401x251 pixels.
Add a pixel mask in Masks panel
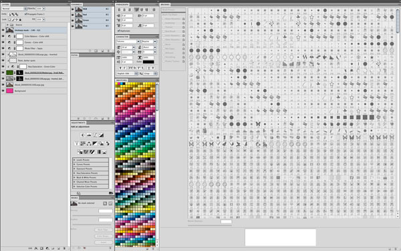click(x=105, y=203)
